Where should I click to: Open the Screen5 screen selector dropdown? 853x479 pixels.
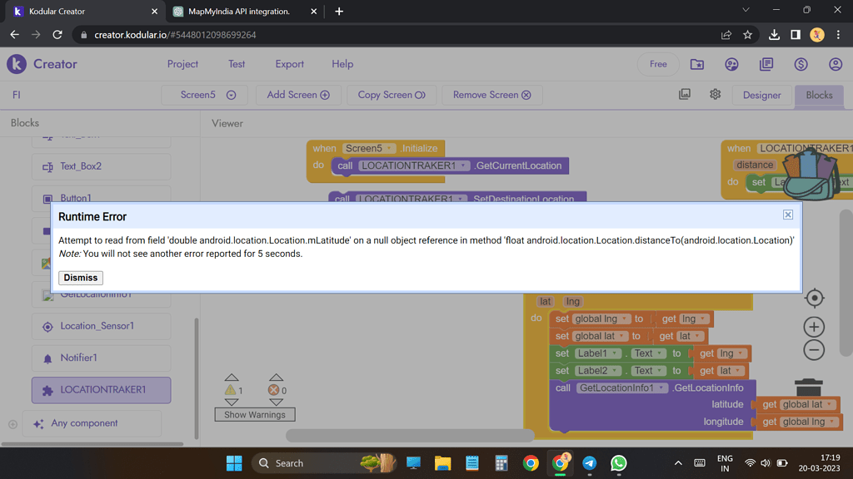pyautogui.click(x=205, y=95)
